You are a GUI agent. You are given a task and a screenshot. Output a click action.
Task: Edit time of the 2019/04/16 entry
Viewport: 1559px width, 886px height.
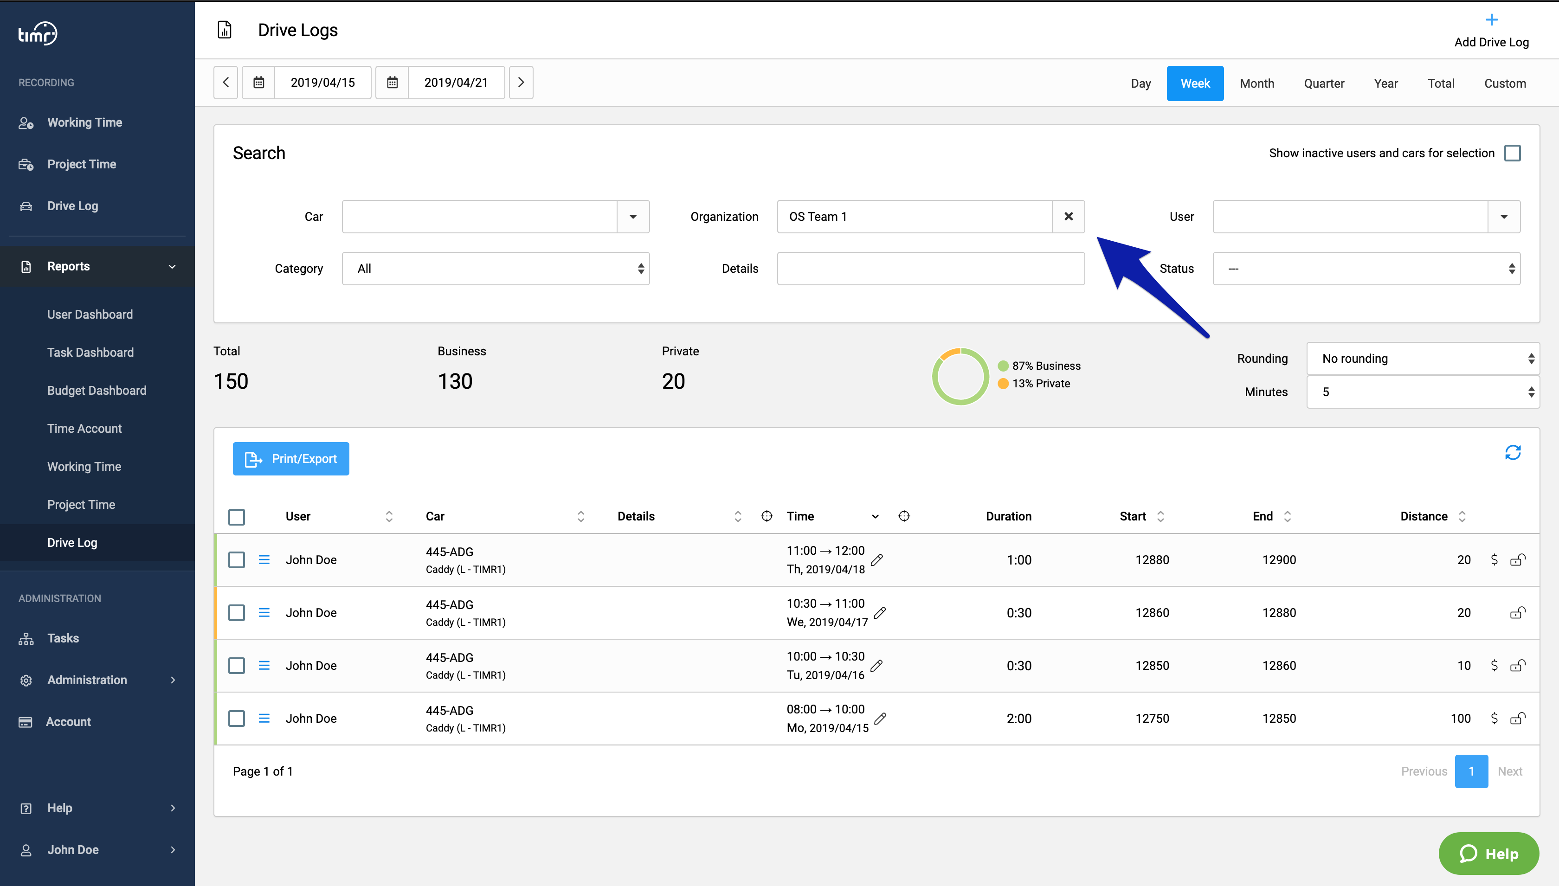876,666
